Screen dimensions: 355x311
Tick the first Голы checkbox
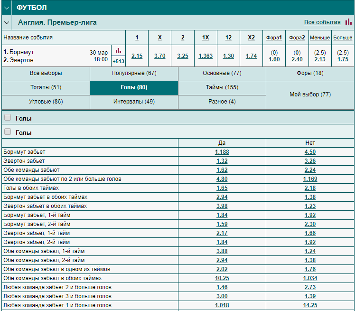[x=8, y=117]
